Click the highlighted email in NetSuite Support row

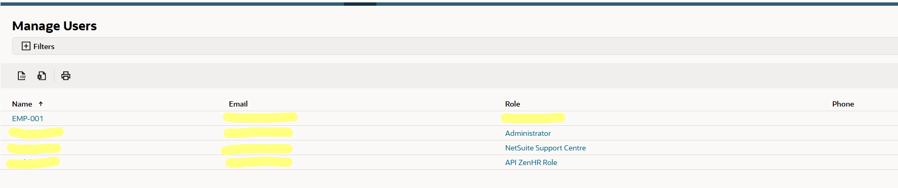pos(257,149)
